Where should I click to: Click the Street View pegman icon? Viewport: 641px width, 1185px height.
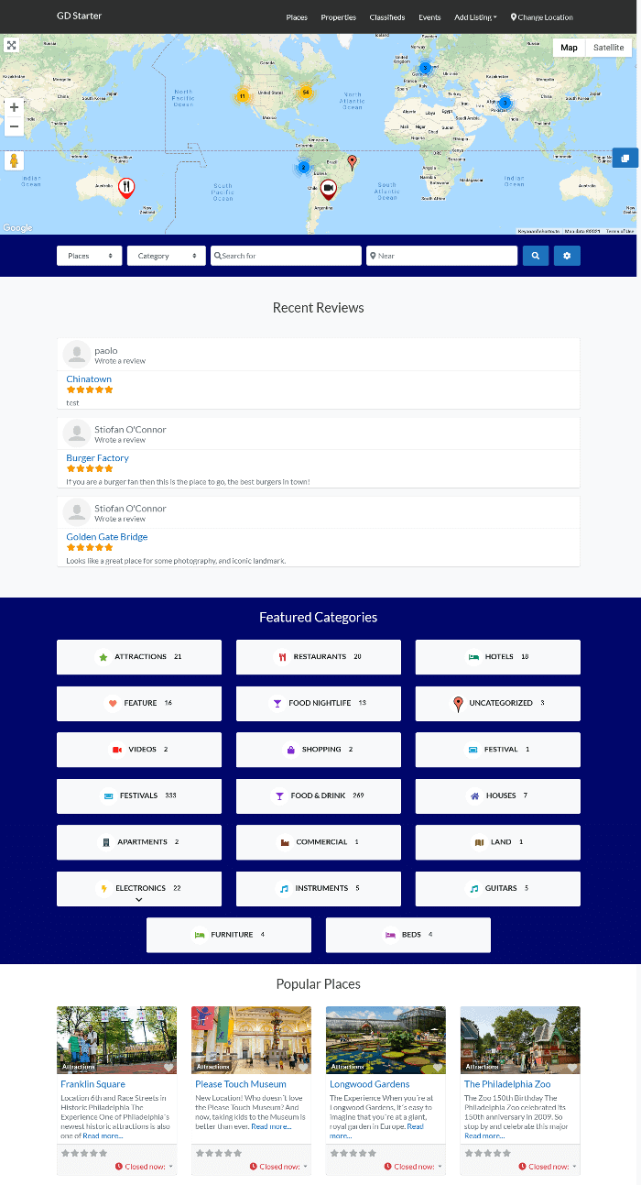click(14, 160)
